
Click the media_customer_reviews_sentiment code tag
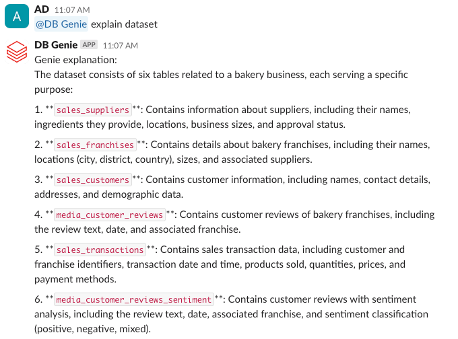tap(133, 299)
